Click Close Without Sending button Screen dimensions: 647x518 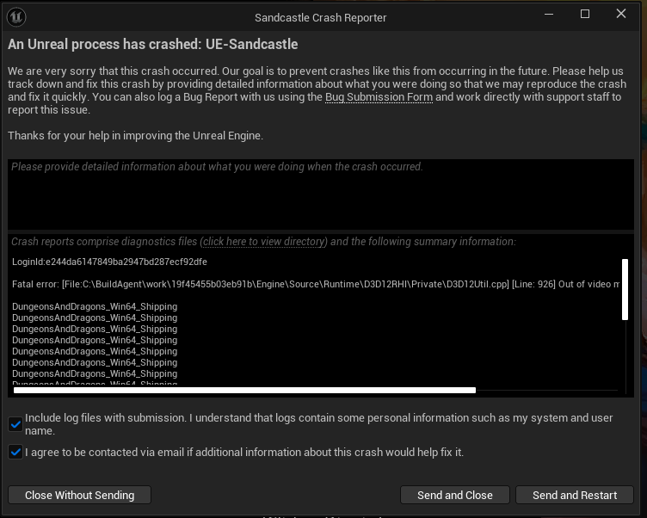pyautogui.click(x=80, y=495)
